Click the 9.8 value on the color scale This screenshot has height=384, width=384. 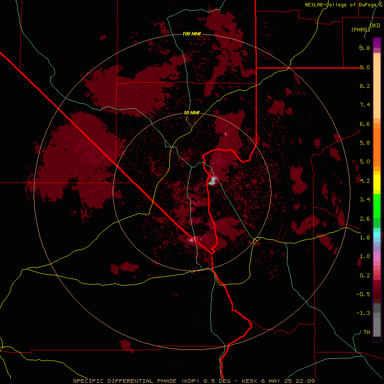(x=364, y=48)
